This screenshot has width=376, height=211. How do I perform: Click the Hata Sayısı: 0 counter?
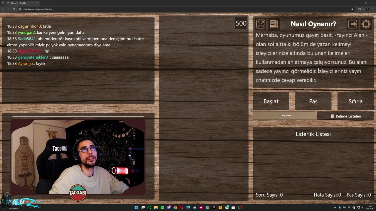[x=327, y=195]
